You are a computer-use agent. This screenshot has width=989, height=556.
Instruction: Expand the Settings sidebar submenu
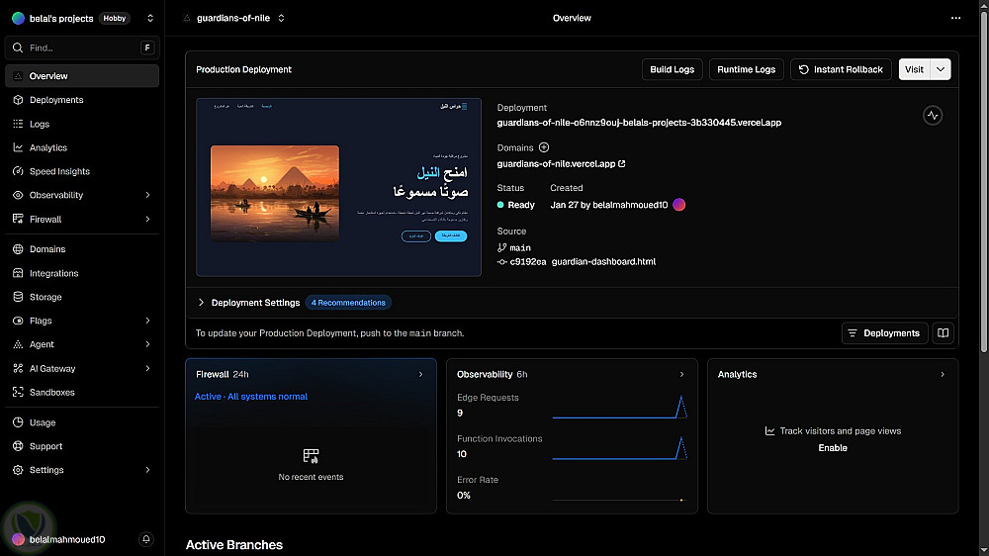147,470
